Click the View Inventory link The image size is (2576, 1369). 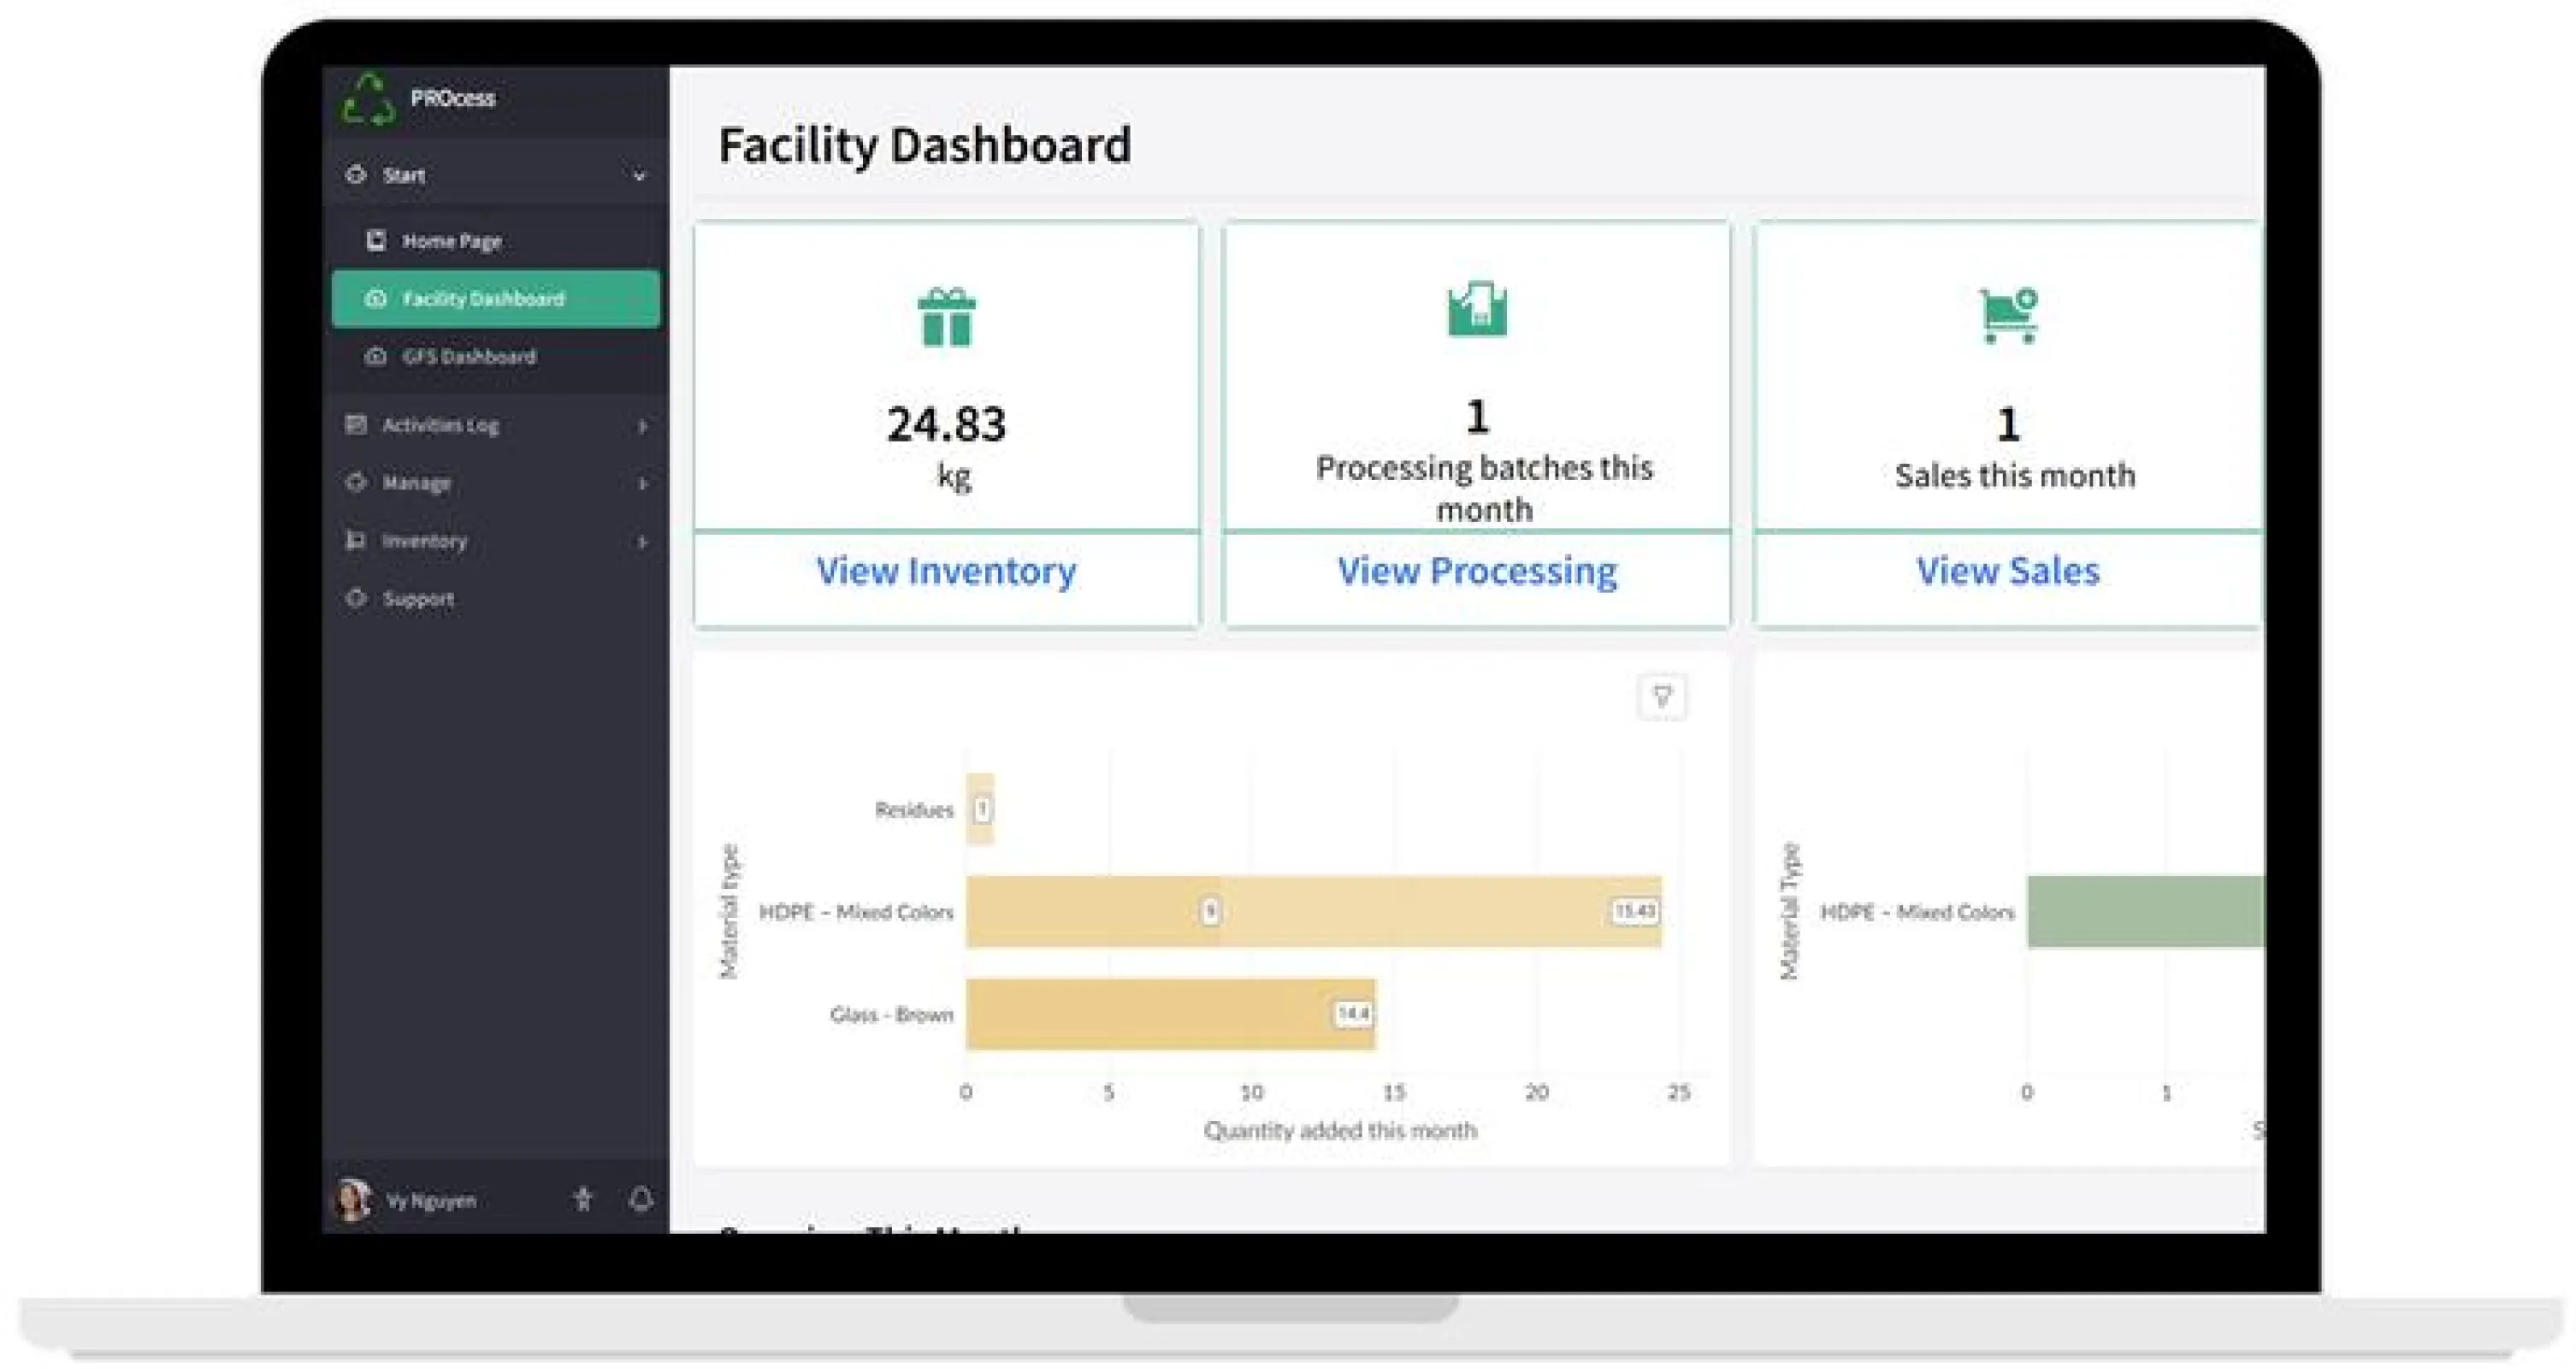[x=946, y=571]
